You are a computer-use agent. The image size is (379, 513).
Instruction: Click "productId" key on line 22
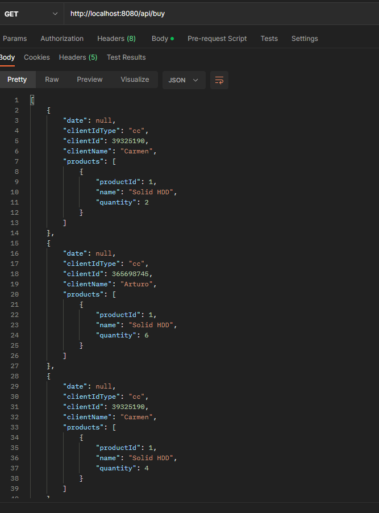118,315
